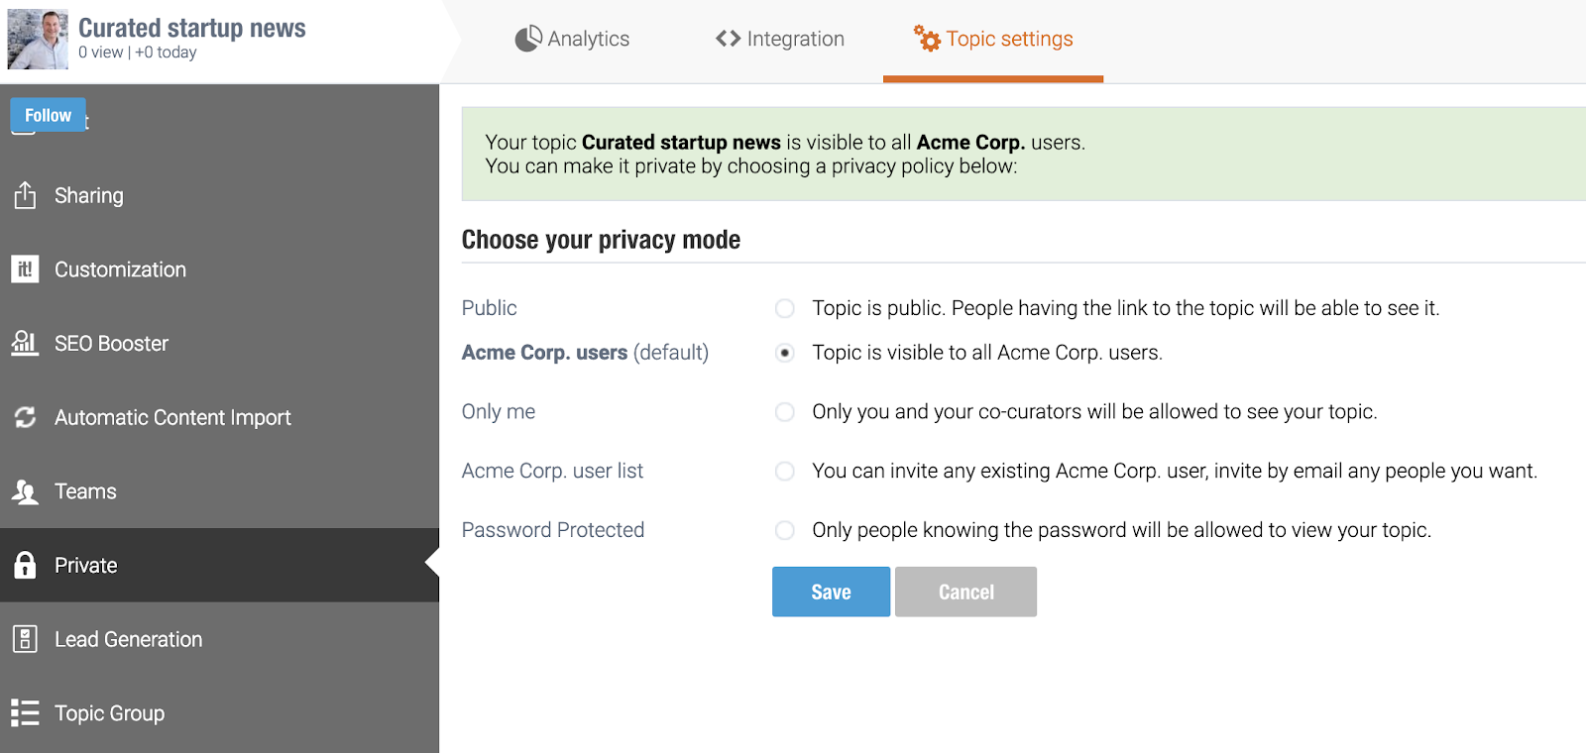
Task: Select the Public privacy radio button
Action: point(785,308)
